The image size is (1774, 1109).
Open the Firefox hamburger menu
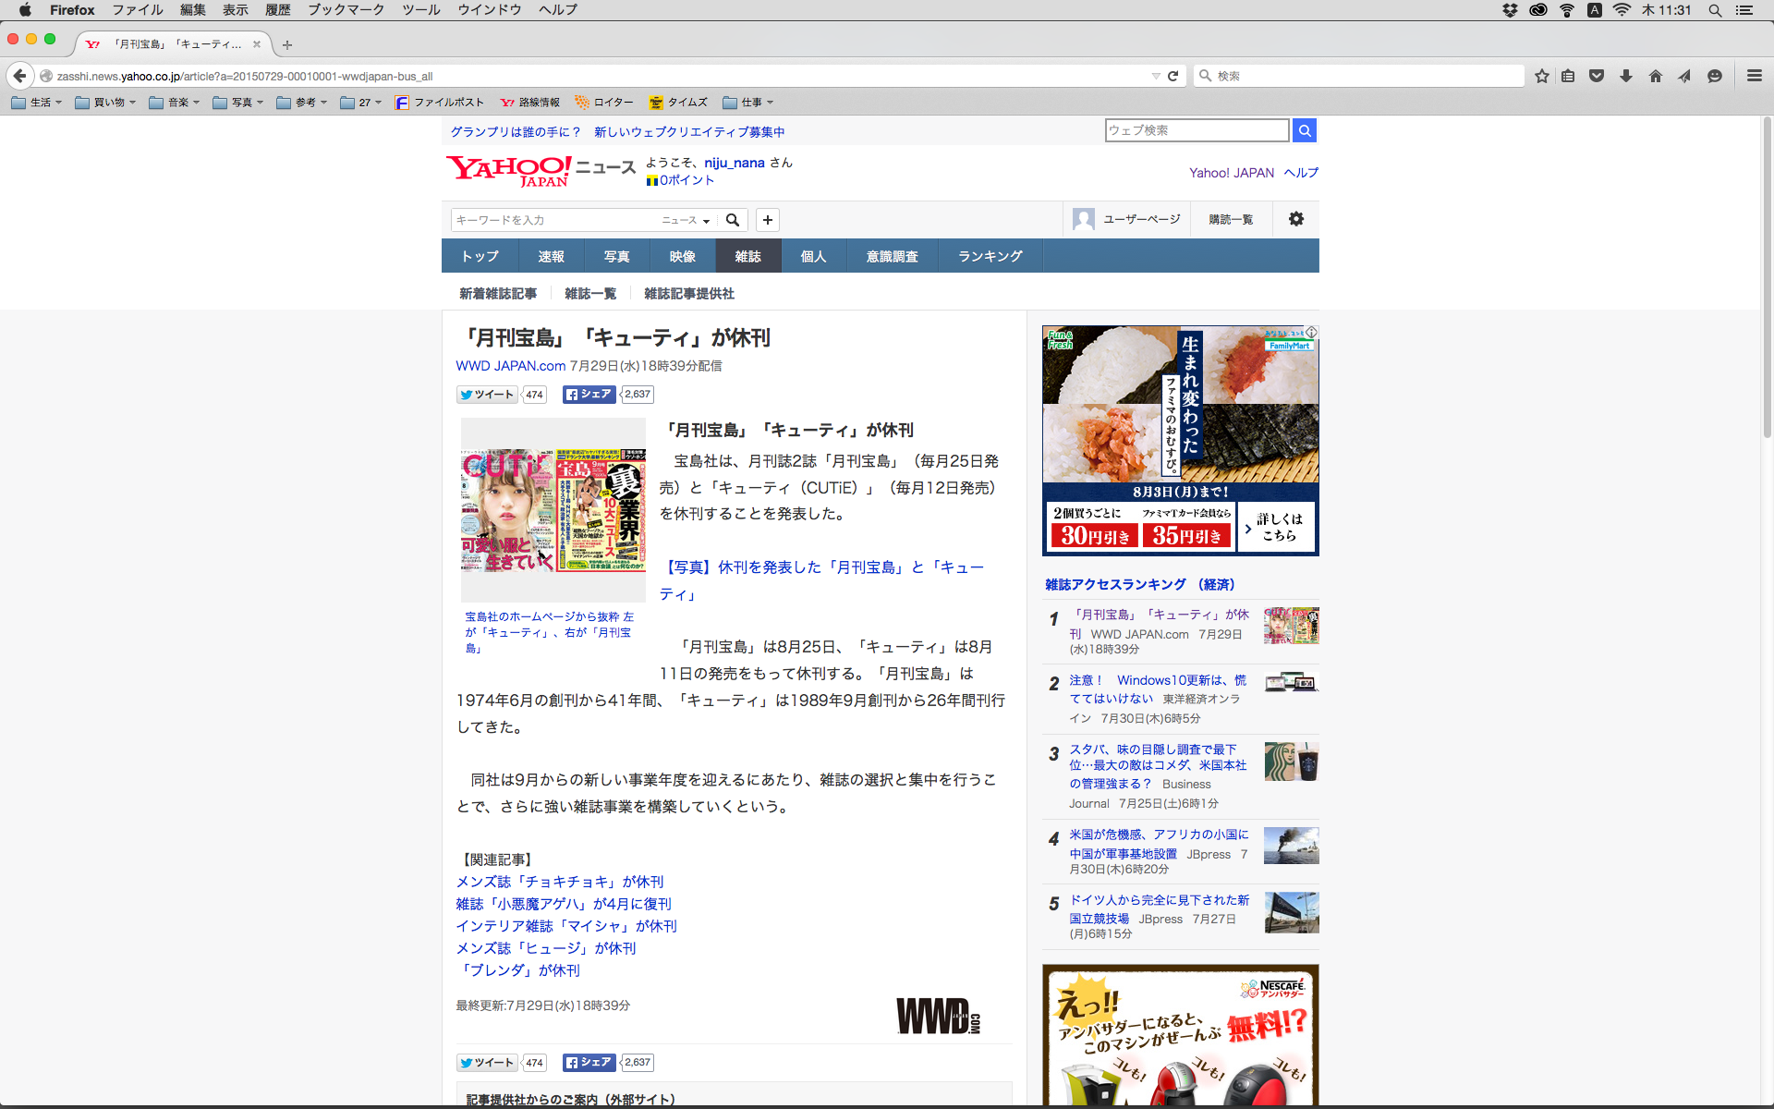point(1754,76)
